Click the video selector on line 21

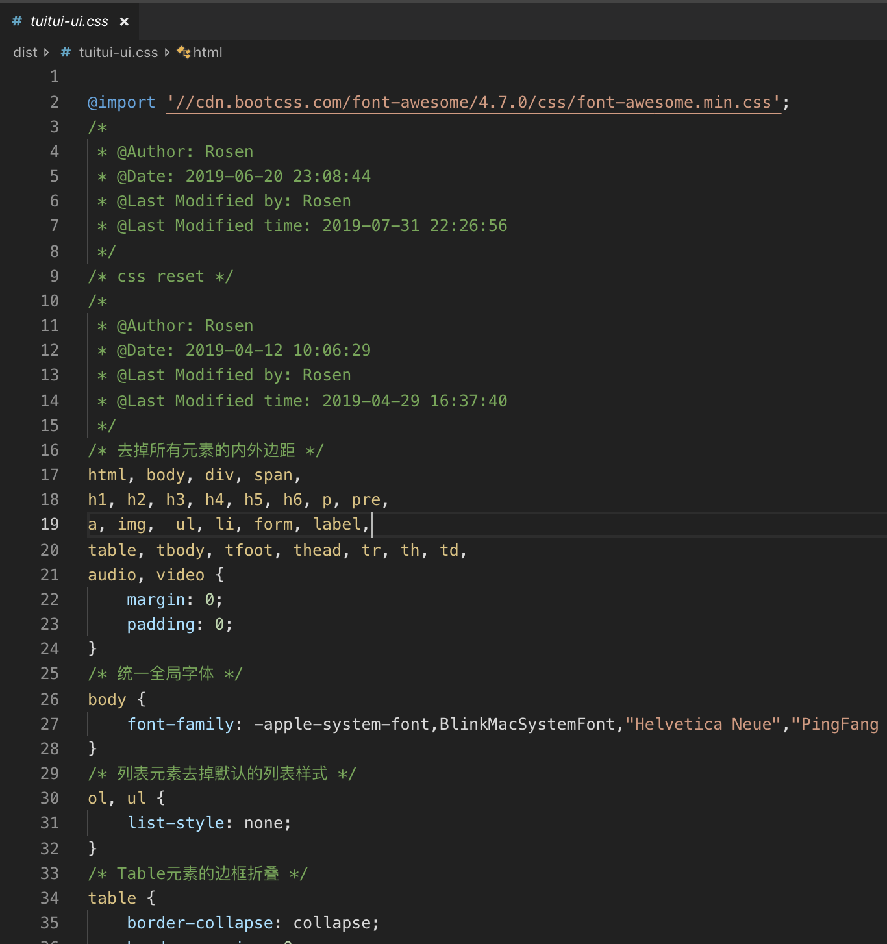181,575
